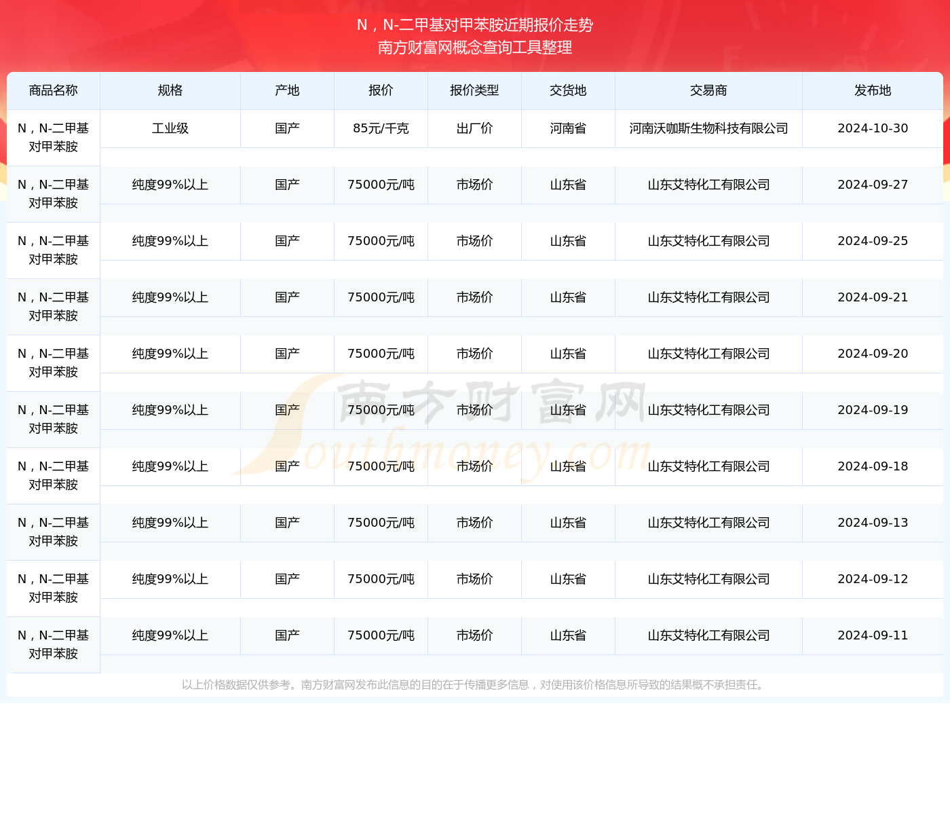Screen dimensions: 950x818
Task: Click the date 2024-09-21
Action: (873, 297)
